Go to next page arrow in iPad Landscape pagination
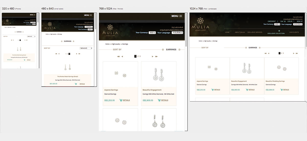307x141 pixels. [293, 53]
